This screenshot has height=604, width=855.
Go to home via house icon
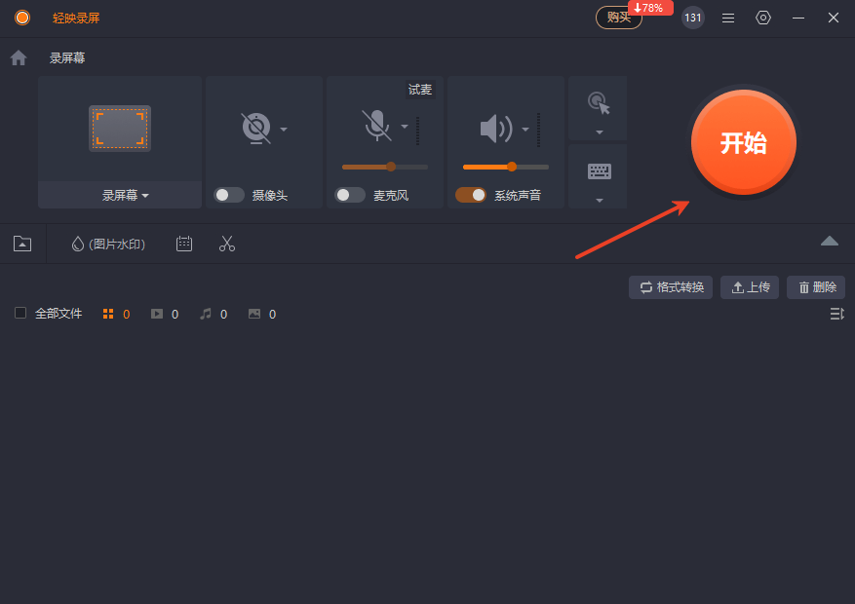[x=19, y=57]
